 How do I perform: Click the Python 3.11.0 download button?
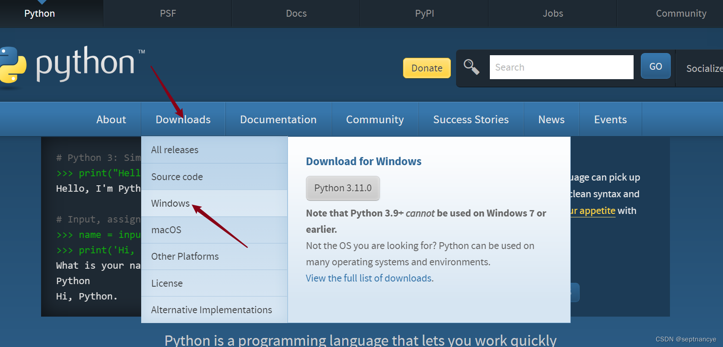343,188
